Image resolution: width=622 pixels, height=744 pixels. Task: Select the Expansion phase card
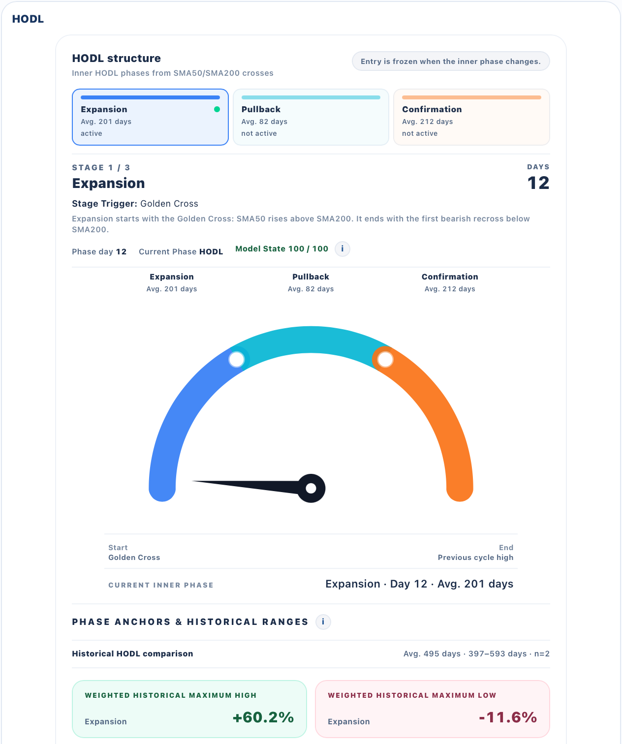click(x=151, y=117)
